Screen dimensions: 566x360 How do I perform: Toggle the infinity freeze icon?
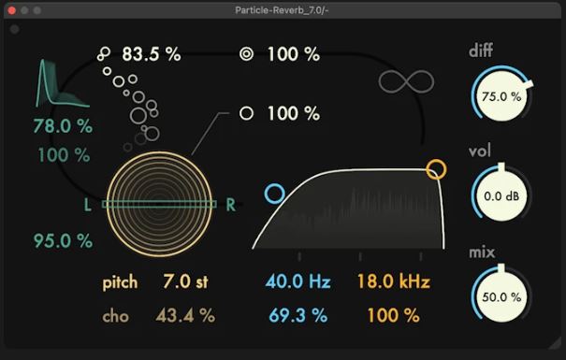406,81
